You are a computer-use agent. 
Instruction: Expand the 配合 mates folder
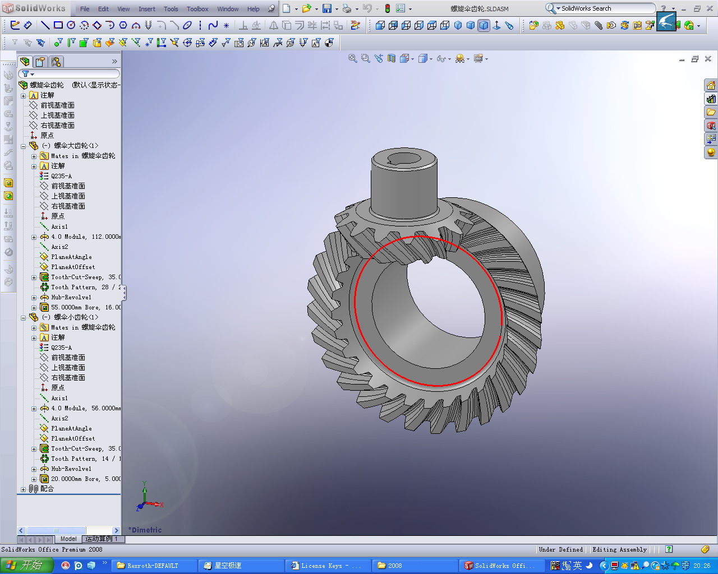(x=22, y=488)
